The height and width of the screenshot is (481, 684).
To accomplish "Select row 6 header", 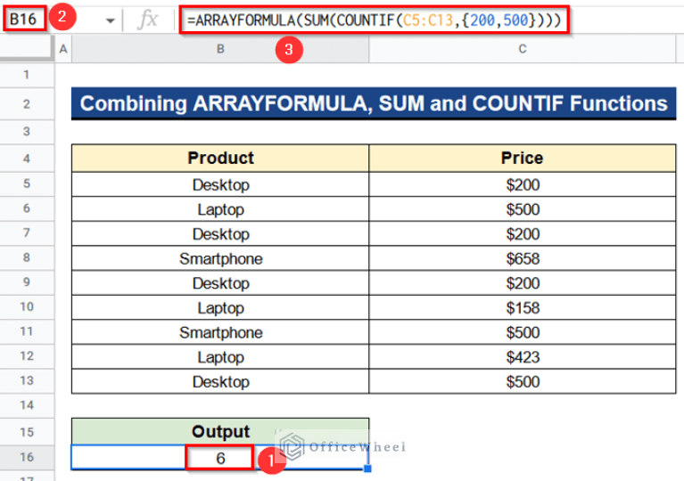I will pos(27,208).
